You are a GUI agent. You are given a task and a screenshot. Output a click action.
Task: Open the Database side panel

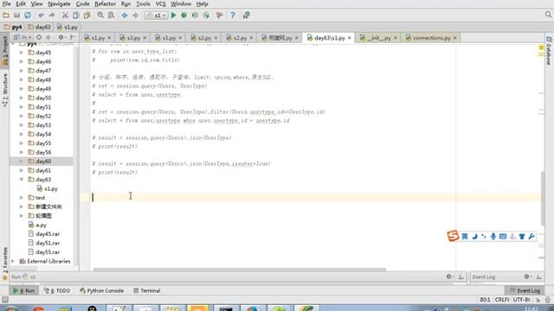pos(549,51)
